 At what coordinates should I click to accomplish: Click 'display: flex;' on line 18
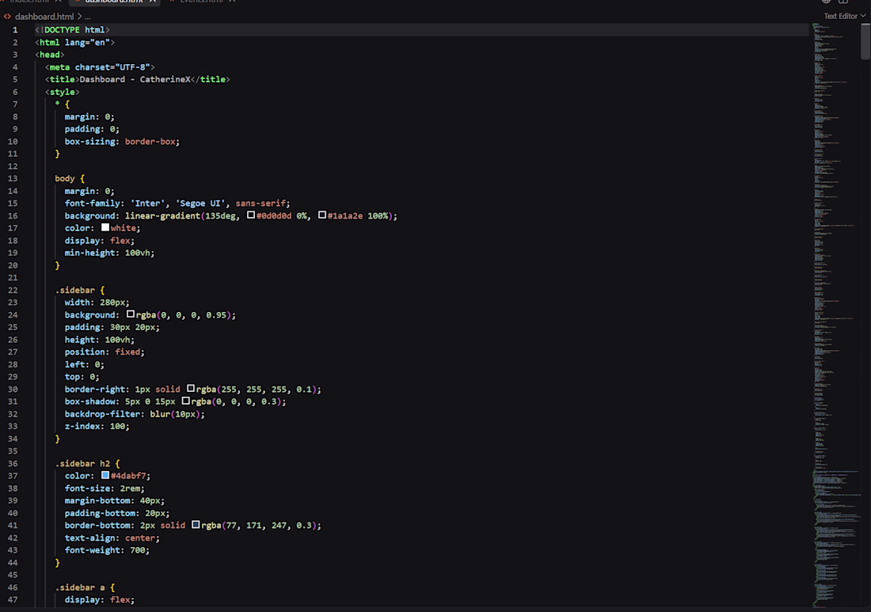(100, 241)
